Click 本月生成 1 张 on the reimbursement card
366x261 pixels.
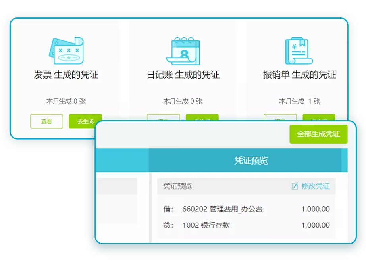[x=301, y=101]
